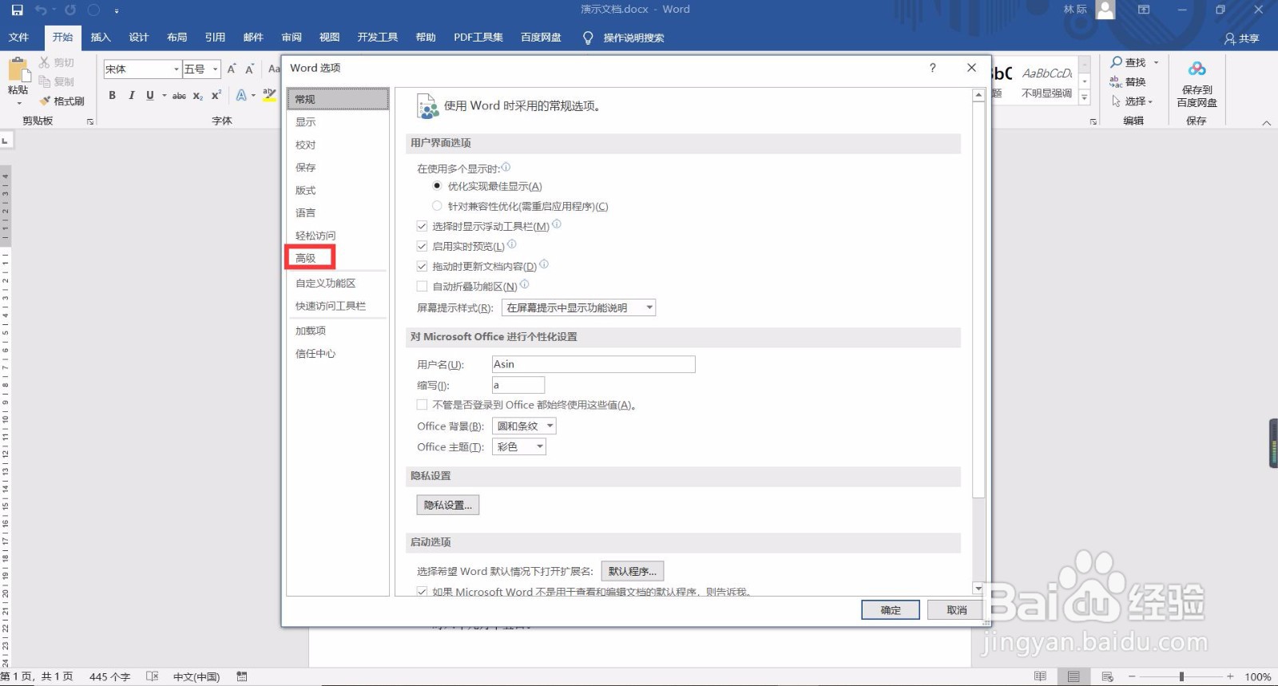Switch to Web Layout view in the status bar
The image size is (1278, 686).
click(x=1107, y=676)
